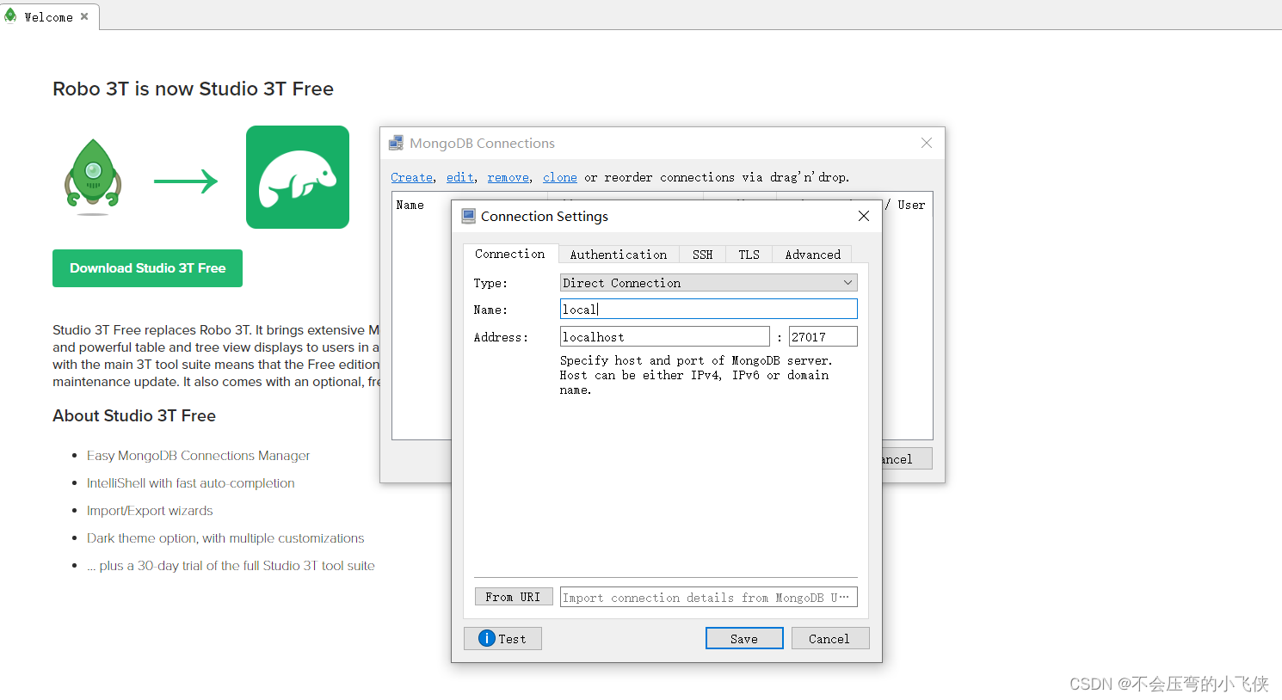Screen dimensions: 1282x700
Task: Click 'Robo 3T is now Studio 3T Free' heading
Action: (193, 89)
